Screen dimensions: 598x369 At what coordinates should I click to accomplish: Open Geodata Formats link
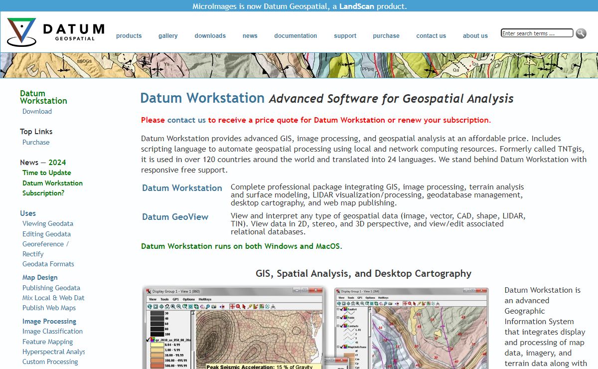click(x=48, y=264)
